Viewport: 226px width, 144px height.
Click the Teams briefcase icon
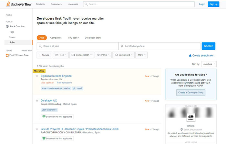(7, 55)
